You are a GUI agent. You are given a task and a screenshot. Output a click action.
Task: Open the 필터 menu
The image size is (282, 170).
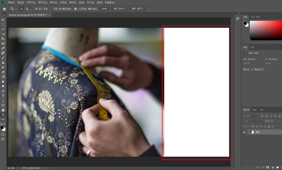pyautogui.click(x=73, y=2)
